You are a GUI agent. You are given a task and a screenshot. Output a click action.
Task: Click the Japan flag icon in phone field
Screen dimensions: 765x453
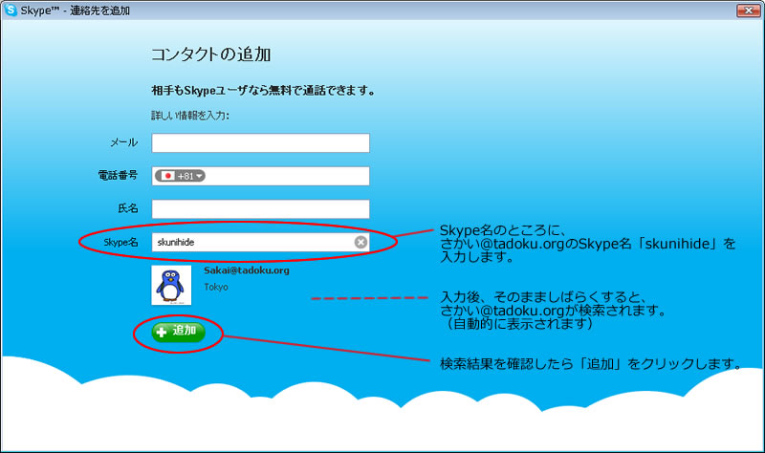click(167, 176)
